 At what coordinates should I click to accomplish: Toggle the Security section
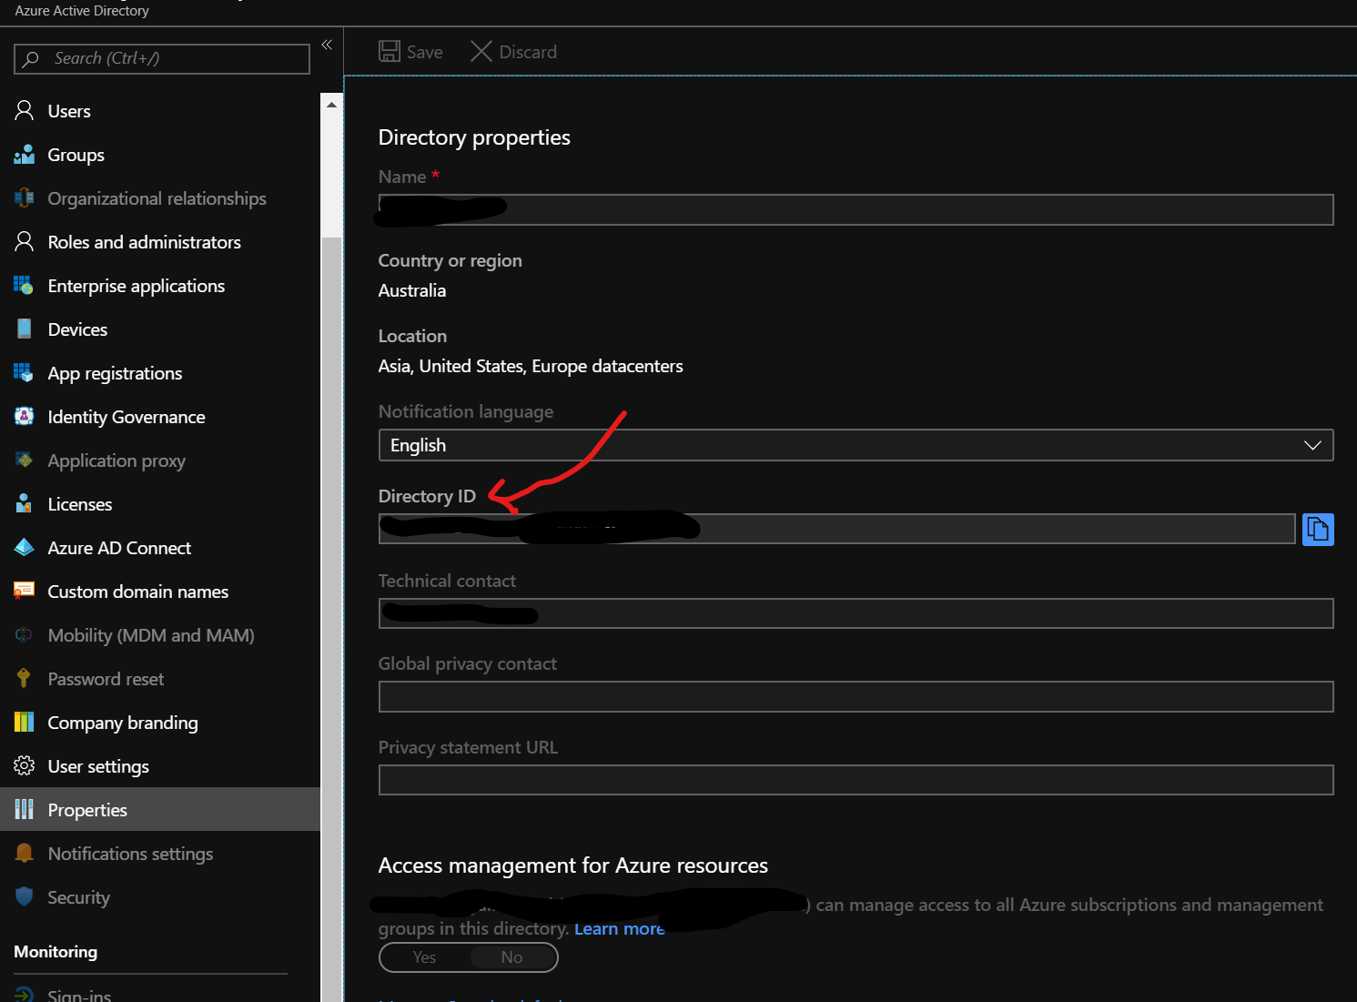click(x=79, y=896)
